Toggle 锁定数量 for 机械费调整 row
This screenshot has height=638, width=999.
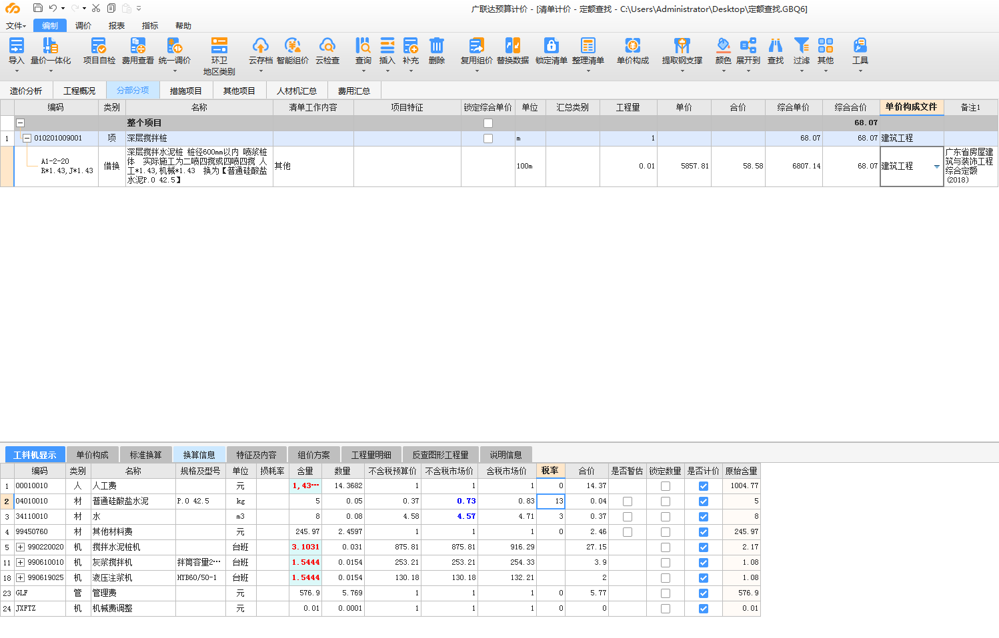point(666,609)
